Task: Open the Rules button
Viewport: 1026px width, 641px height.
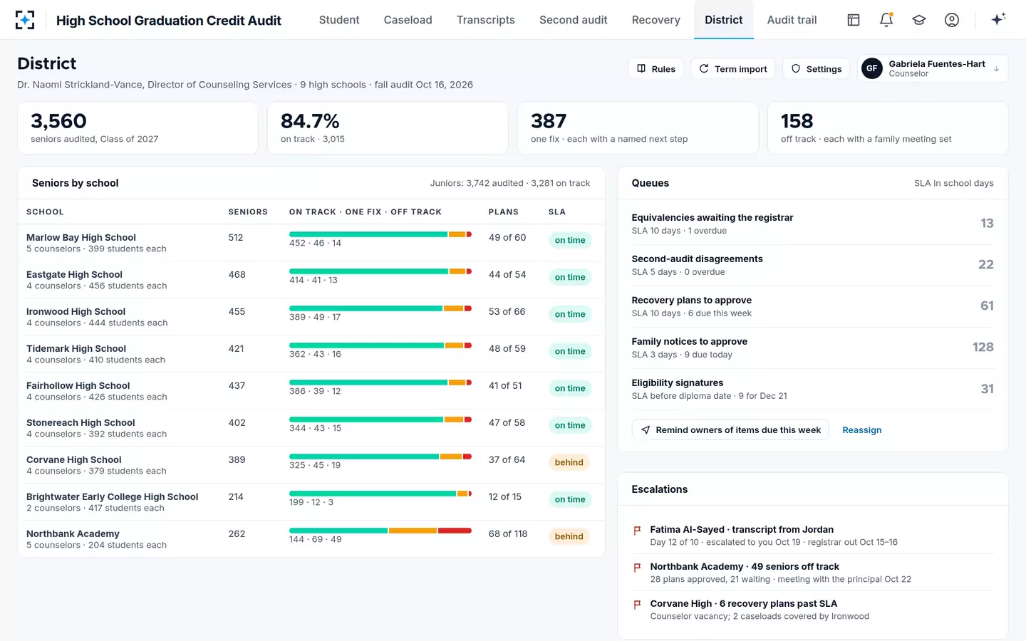Action: (656, 69)
